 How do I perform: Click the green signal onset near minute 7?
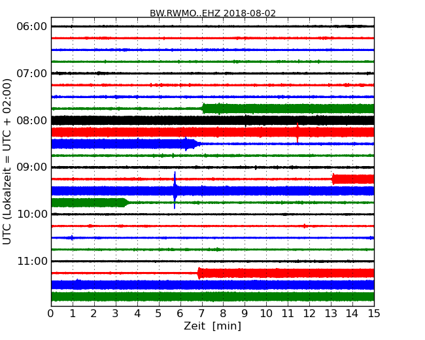[203, 109]
